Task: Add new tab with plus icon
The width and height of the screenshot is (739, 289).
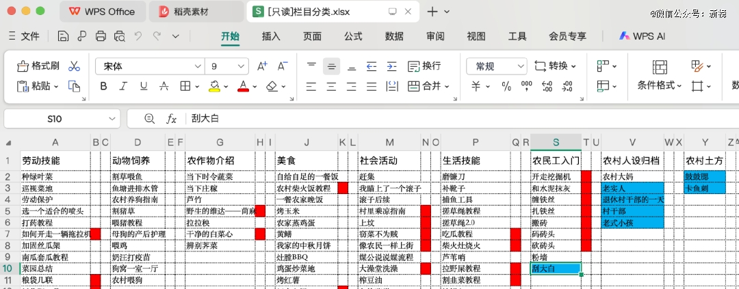Action: pyautogui.click(x=432, y=12)
